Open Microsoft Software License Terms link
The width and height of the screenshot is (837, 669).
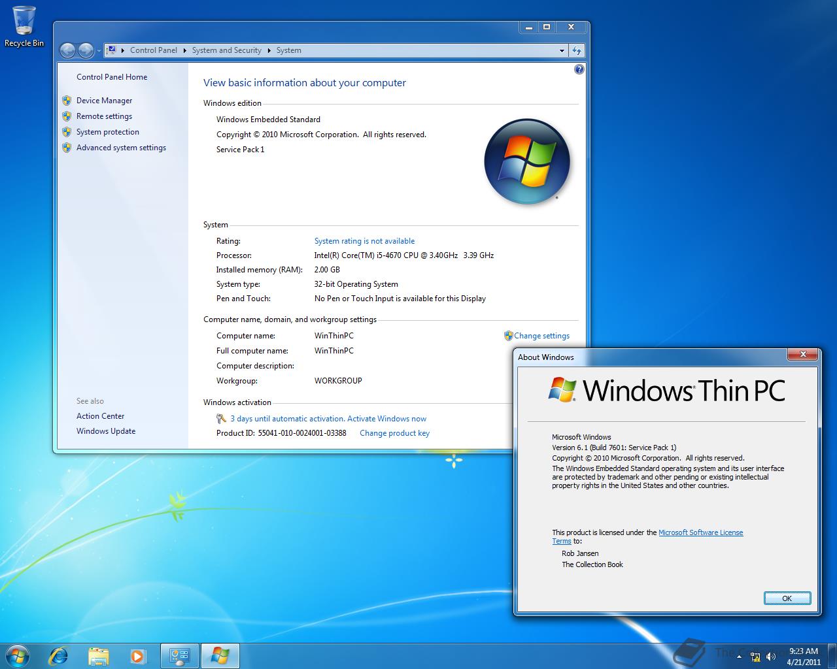[700, 532]
